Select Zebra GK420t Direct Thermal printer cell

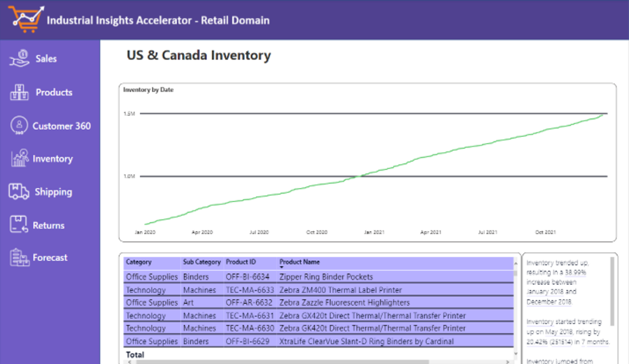click(x=373, y=328)
